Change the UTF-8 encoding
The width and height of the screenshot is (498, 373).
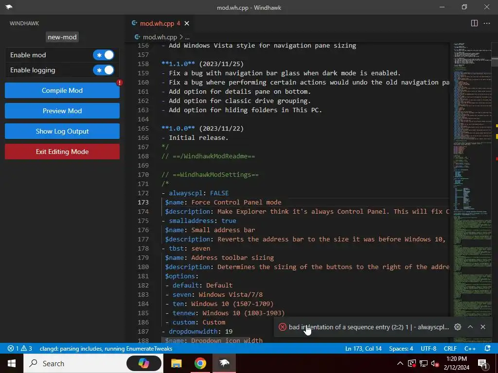tap(428, 349)
